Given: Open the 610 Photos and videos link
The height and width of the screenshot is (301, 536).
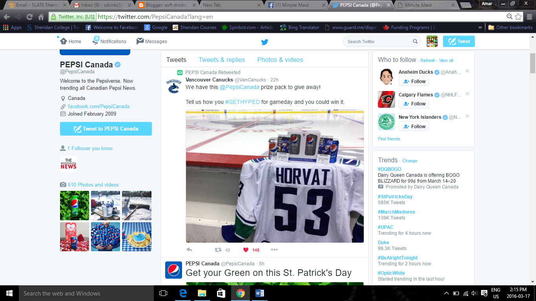Looking at the screenshot, I should coord(93,185).
